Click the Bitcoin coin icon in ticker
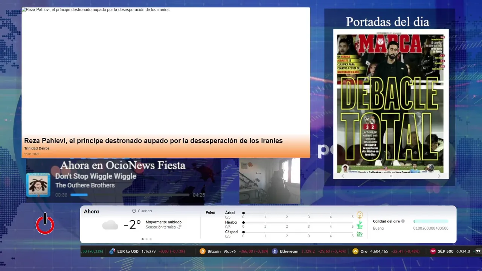This screenshot has width=482, height=271. (203, 251)
